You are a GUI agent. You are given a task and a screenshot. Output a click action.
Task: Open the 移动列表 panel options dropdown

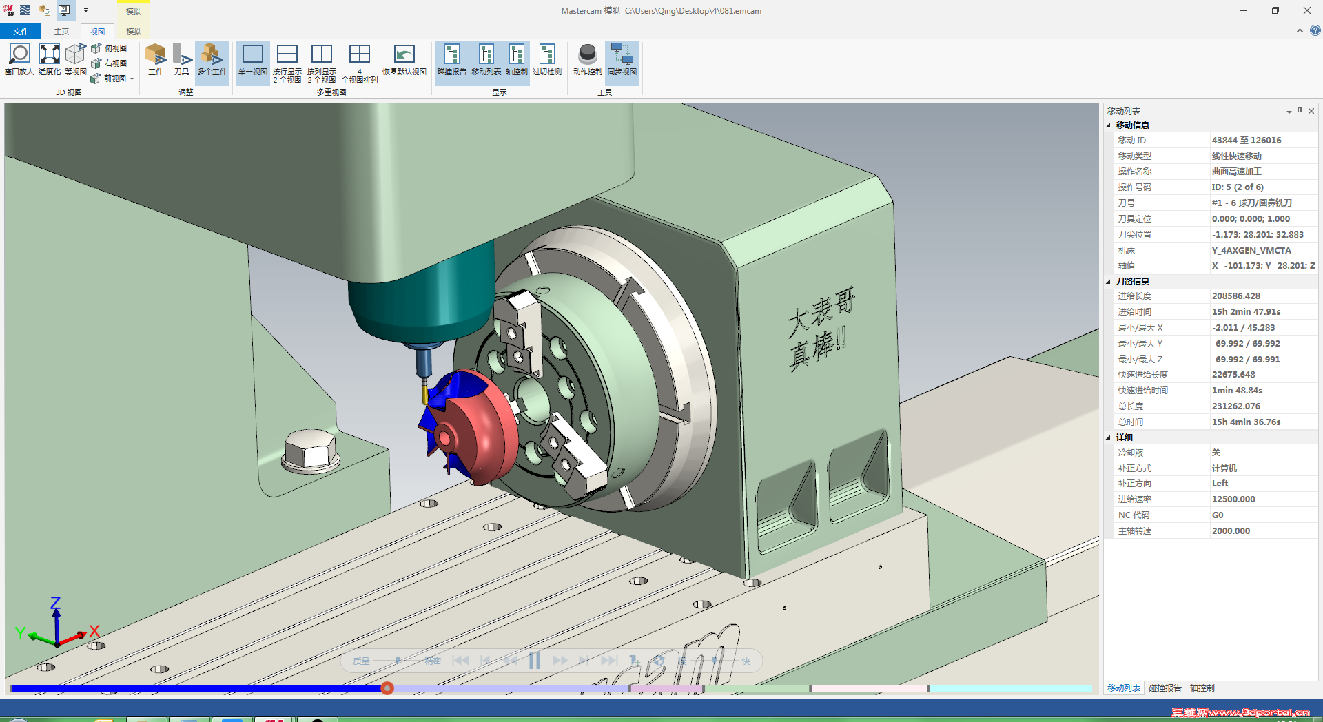(1289, 112)
